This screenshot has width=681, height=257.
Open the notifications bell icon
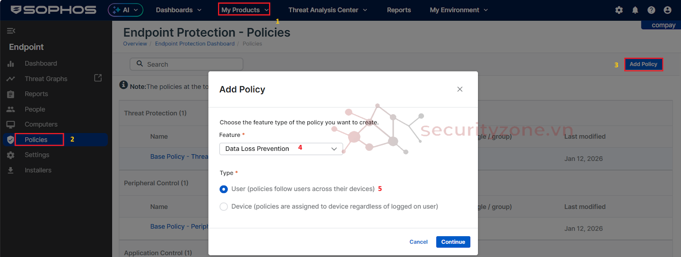click(635, 10)
